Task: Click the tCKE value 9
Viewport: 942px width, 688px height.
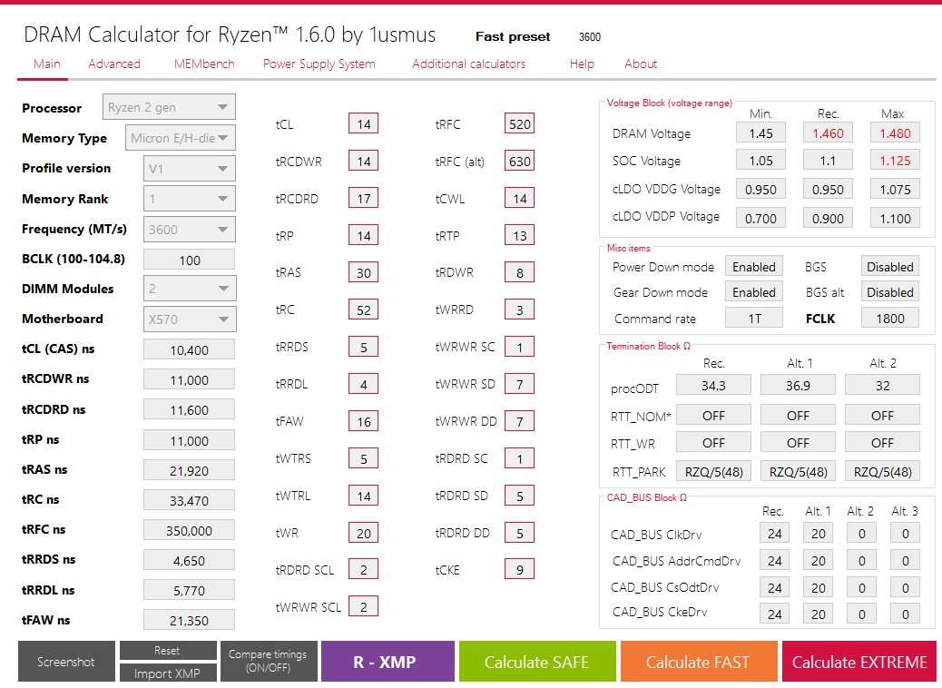Action: pyautogui.click(x=520, y=569)
